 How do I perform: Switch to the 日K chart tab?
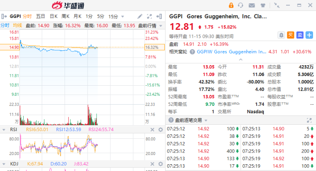tap(54, 16)
